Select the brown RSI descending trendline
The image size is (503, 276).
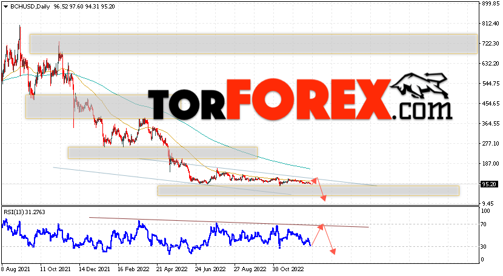tap(228, 223)
